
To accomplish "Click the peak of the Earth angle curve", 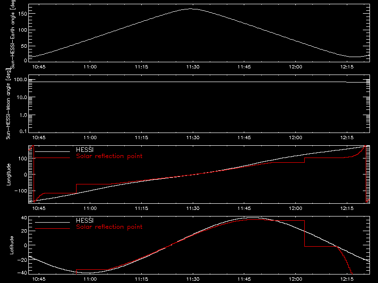I will click(x=191, y=9).
